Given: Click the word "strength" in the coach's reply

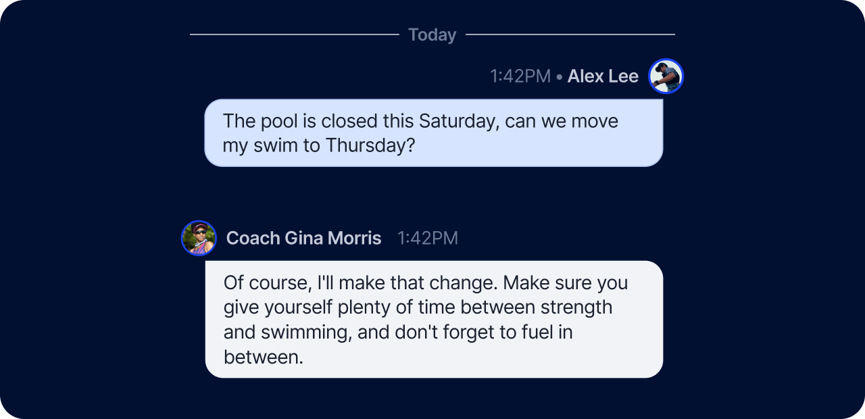Looking at the screenshot, I should pyautogui.click(x=576, y=307).
